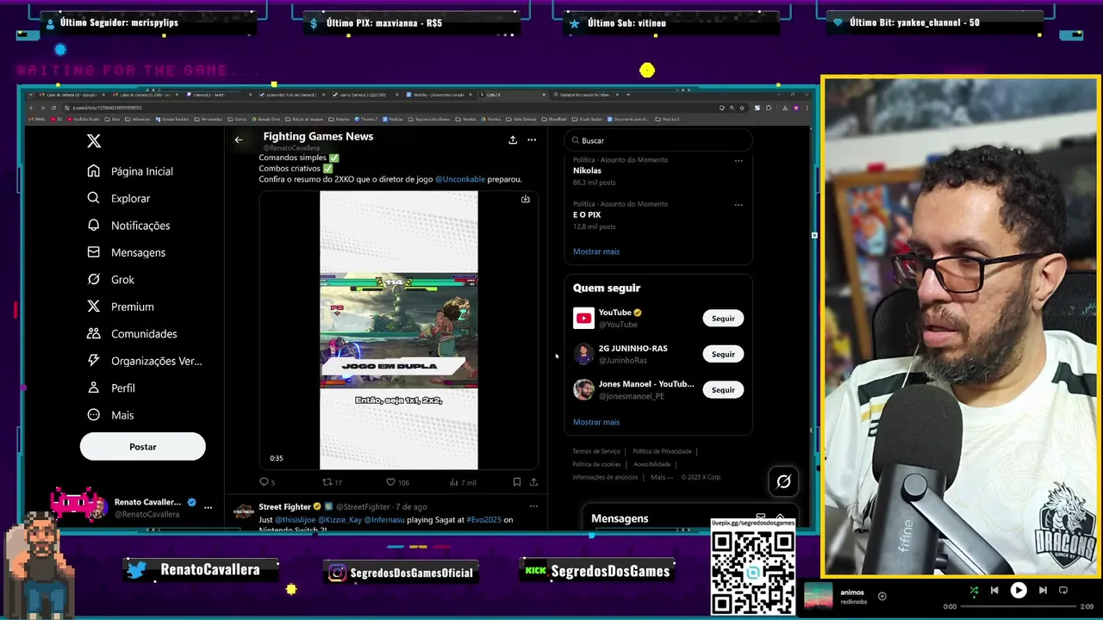Switch to the Lists / X browser tab

coord(512,95)
